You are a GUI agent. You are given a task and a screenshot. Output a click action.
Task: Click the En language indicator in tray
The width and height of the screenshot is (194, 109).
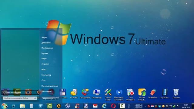149,106
